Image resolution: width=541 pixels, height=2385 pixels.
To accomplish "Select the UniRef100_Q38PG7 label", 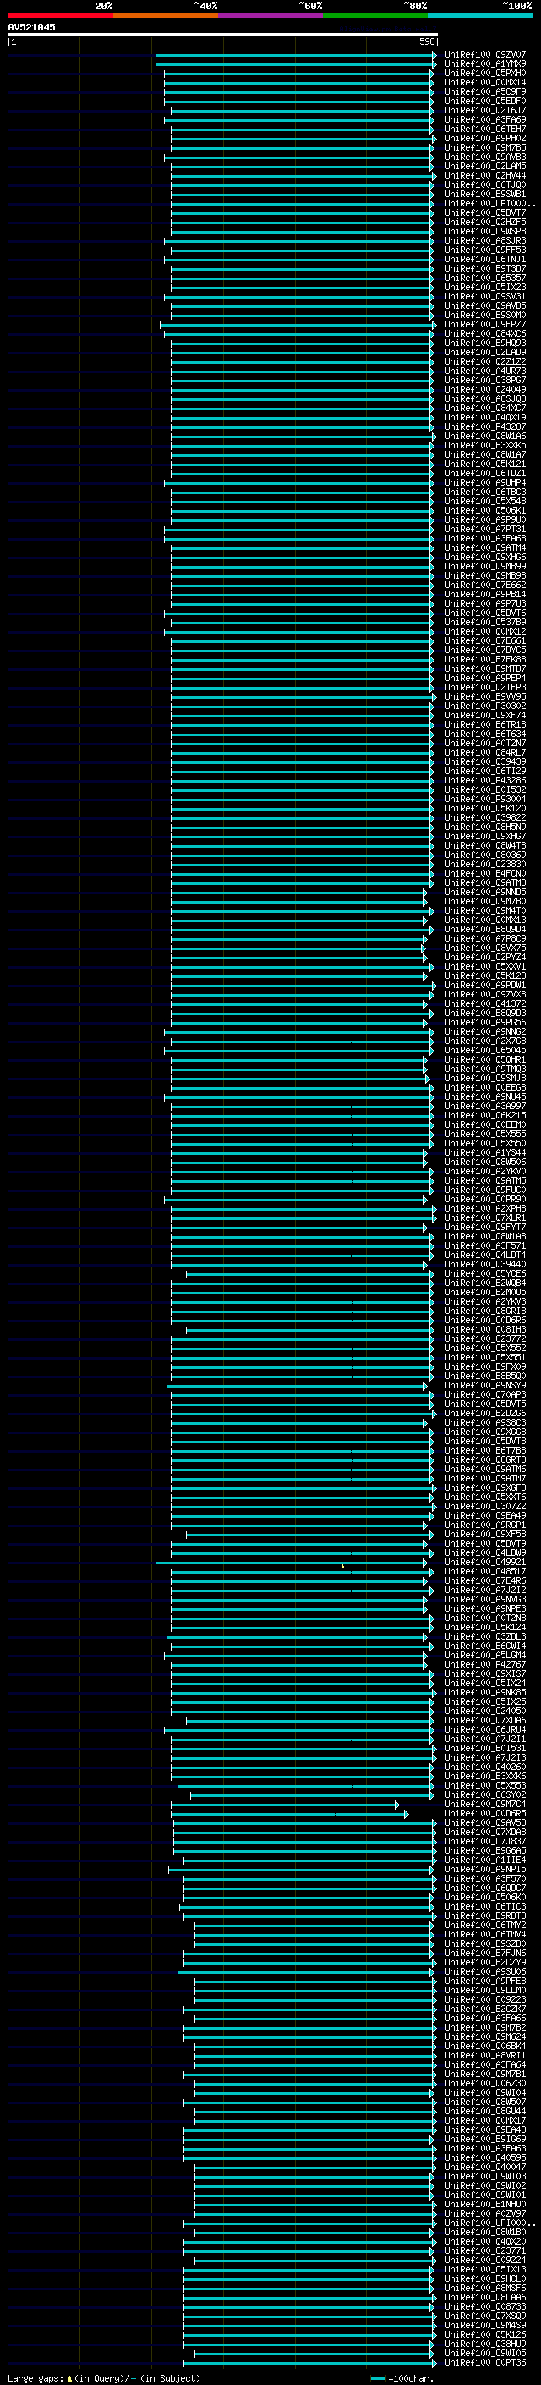I will click(485, 381).
